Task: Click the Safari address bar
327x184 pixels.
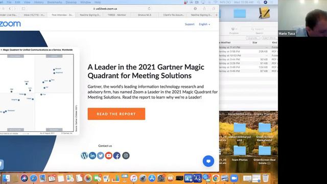Action: click(x=105, y=9)
